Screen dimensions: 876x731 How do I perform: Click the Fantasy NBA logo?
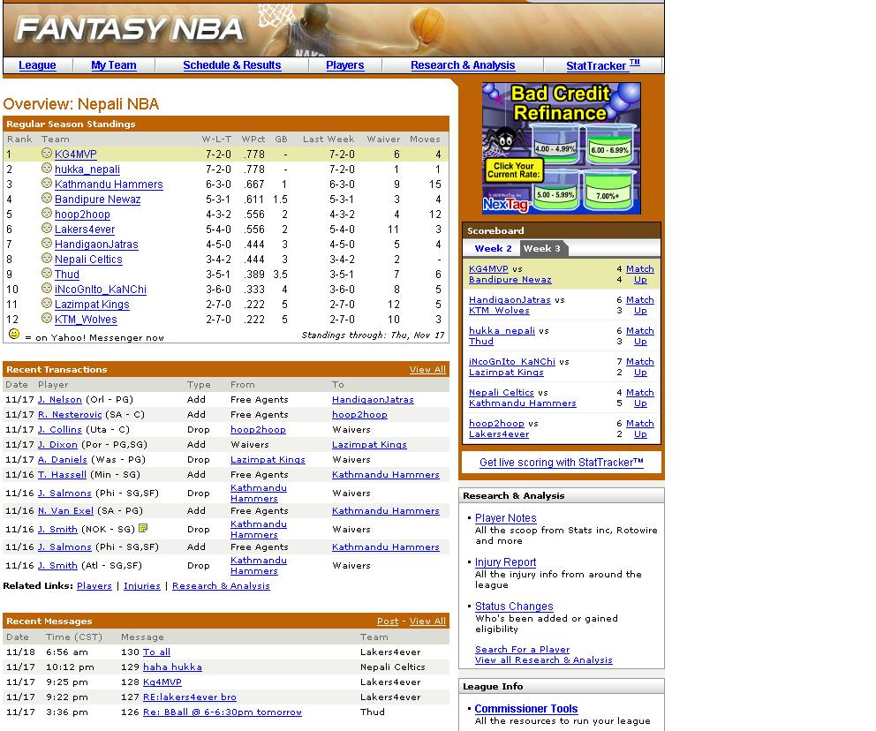[130, 29]
